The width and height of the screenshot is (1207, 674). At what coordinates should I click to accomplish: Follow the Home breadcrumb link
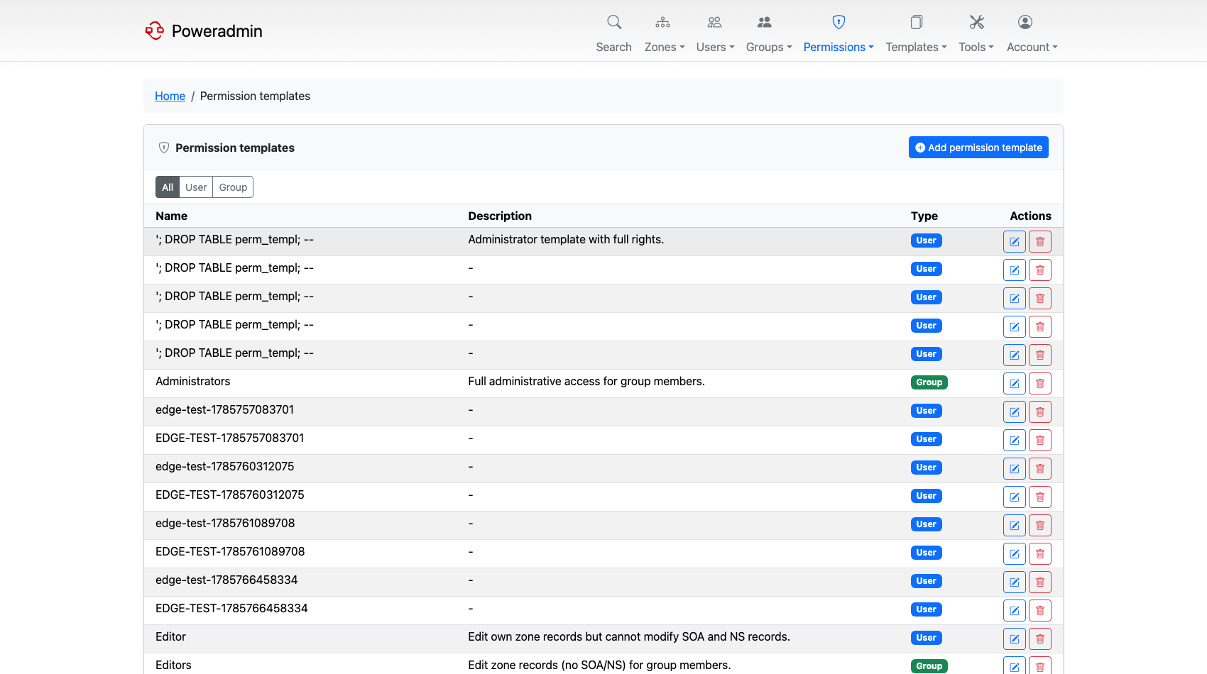tap(170, 96)
